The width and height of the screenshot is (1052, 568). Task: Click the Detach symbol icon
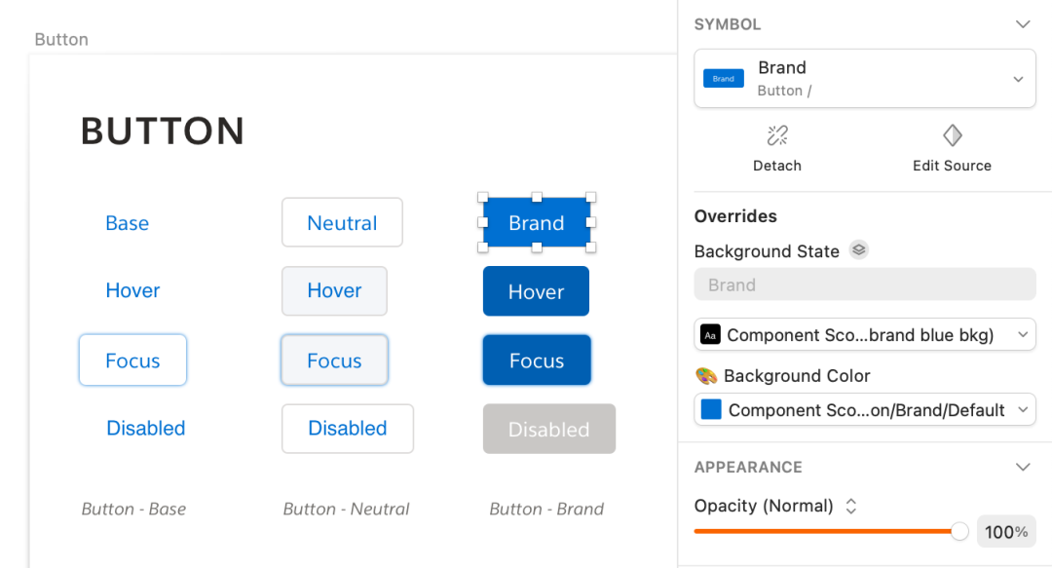[777, 135]
